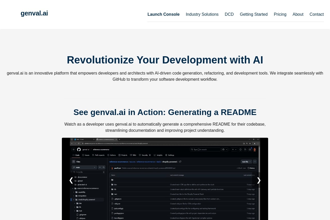Open the Pricing page
Screen dimensions: 330x220
coord(280,14)
